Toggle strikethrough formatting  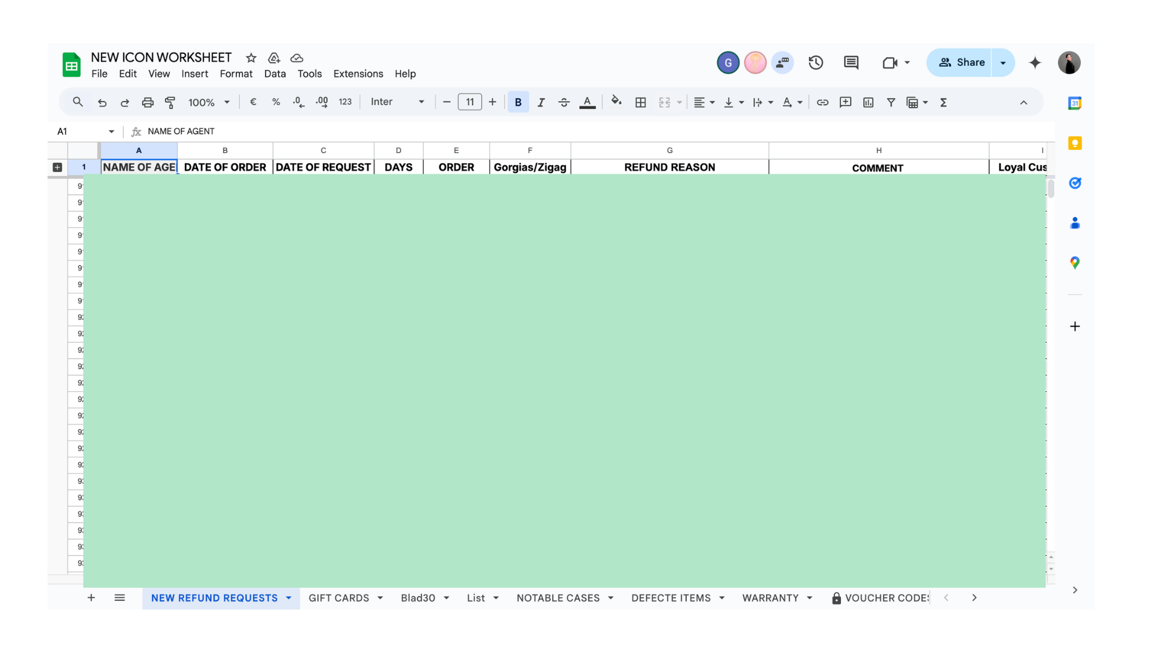pos(564,102)
